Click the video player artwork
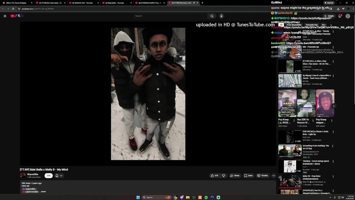 click(148, 94)
